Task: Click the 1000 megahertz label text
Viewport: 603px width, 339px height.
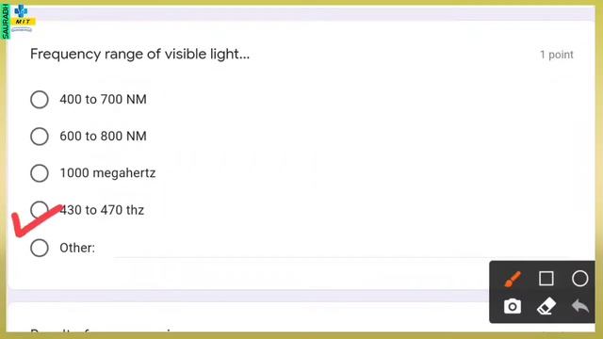Action: coord(107,173)
